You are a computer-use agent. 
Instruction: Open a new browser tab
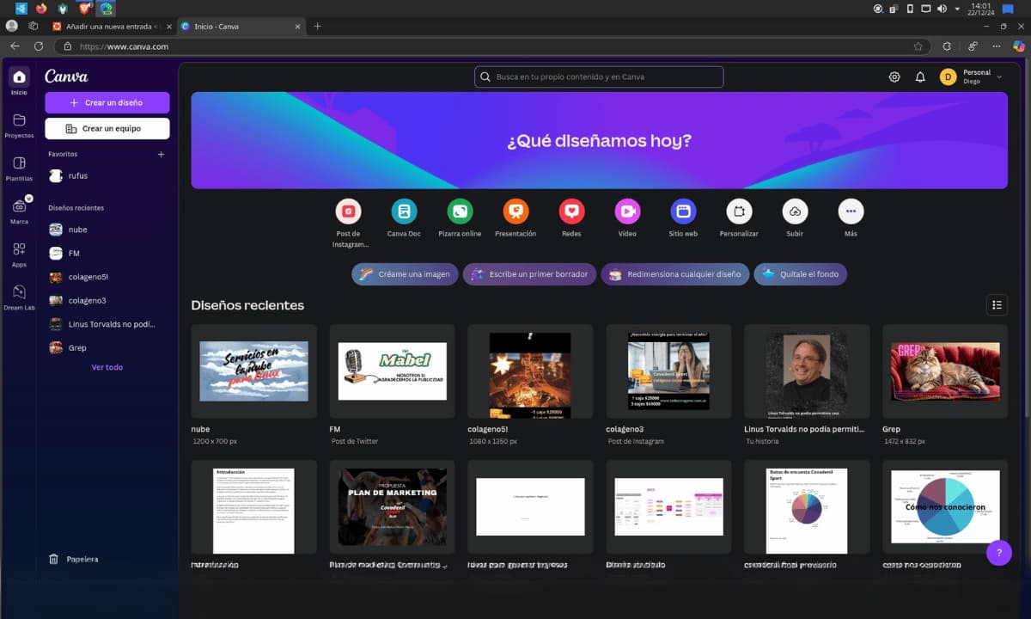tap(317, 26)
